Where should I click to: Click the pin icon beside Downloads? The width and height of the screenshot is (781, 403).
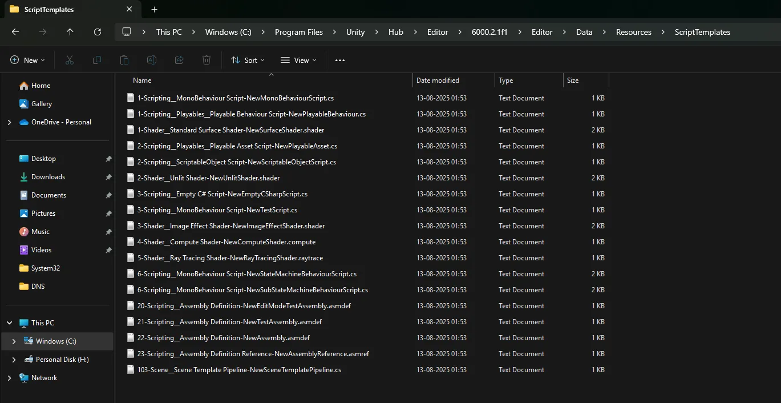108,177
